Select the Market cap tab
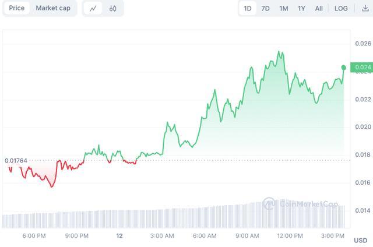The height and width of the screenshot is (247, 373). pos(53,9)
